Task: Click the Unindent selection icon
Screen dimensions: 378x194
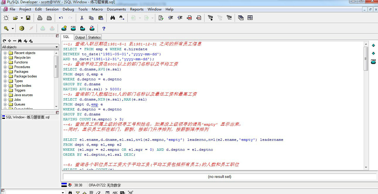Action: (x=180, y=18)
